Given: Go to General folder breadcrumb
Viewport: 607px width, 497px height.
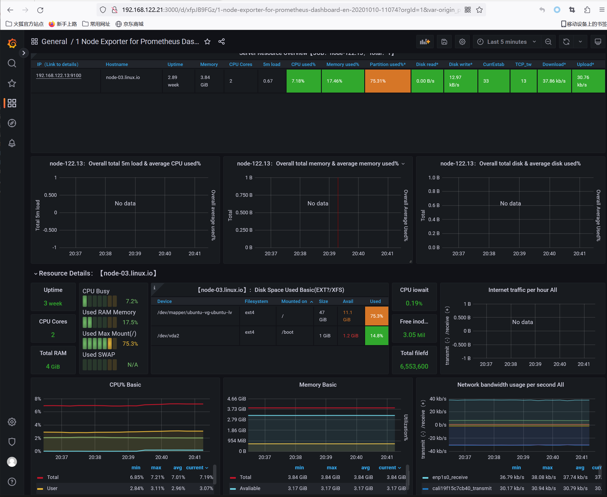Looking at the screenshot, I should click(x=54, y=42).
